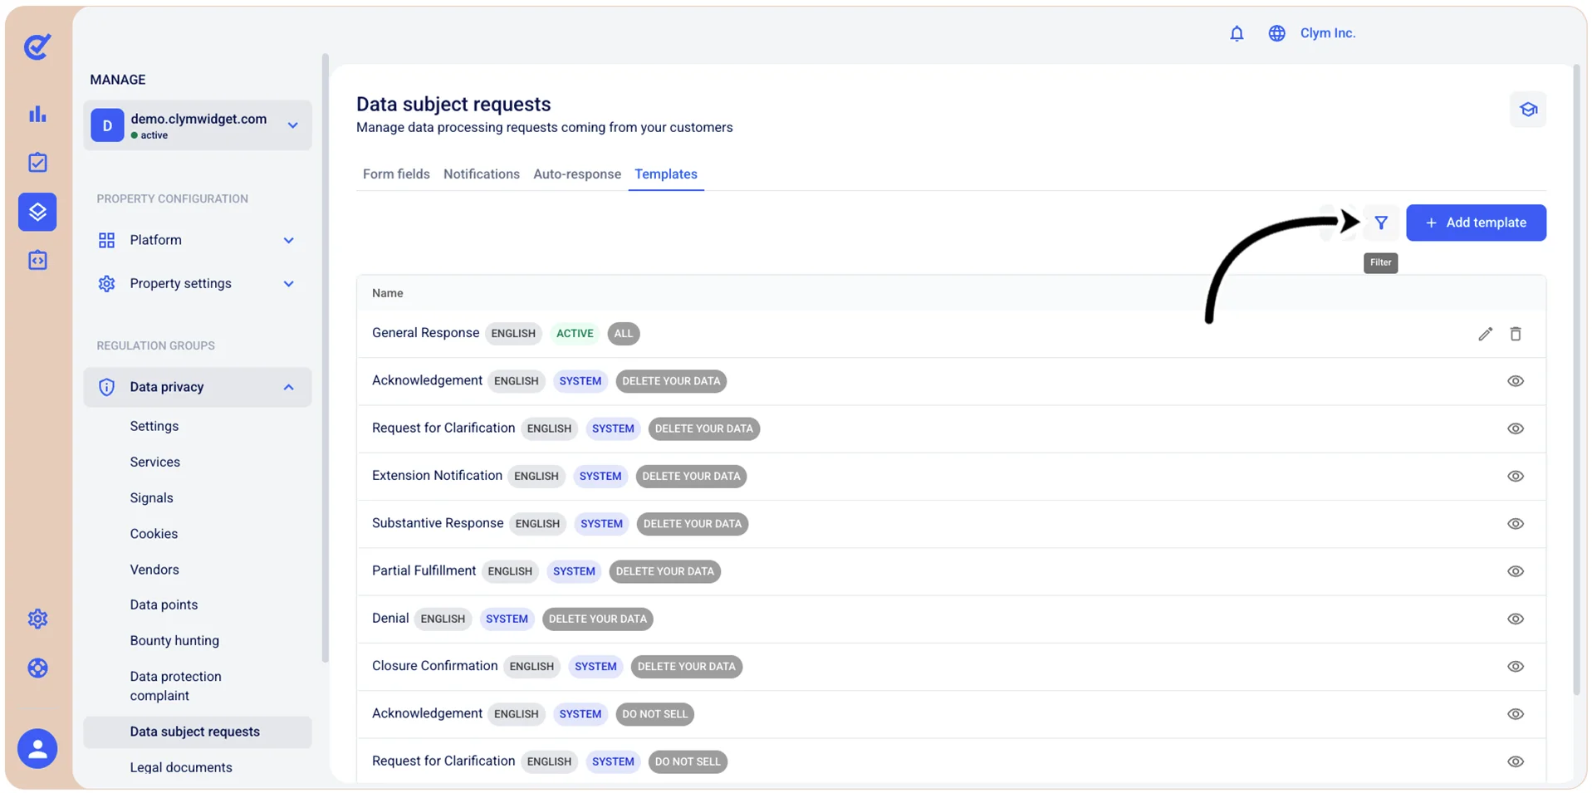Delete the General Response template
Screen dimensions: 1592x793
tap(1515, 334)
